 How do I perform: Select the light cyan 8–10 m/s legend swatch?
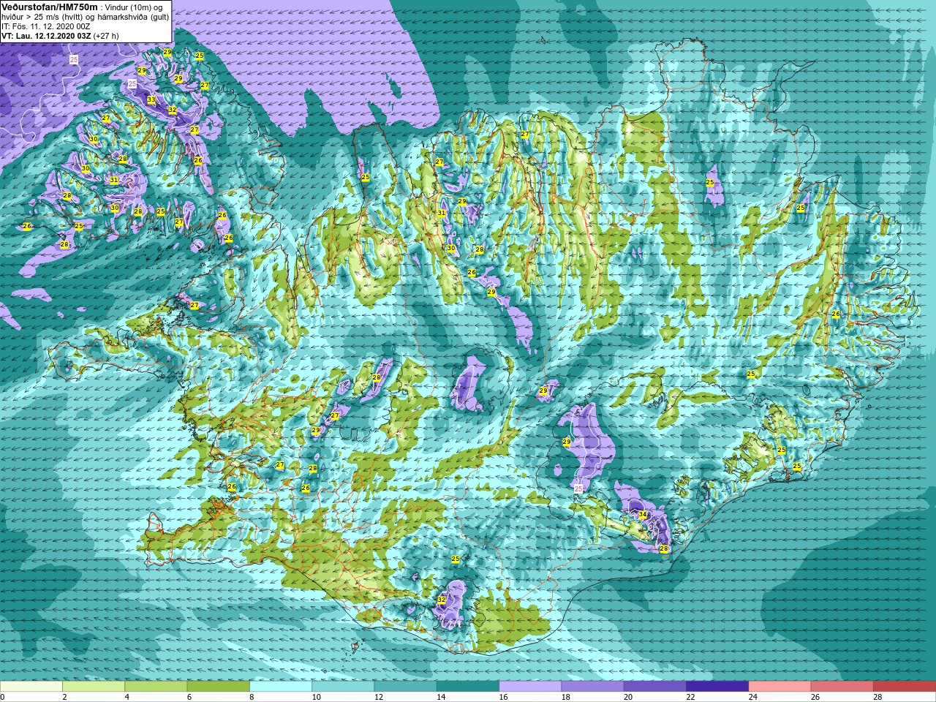pyautogui.click(x=281, y=687)
